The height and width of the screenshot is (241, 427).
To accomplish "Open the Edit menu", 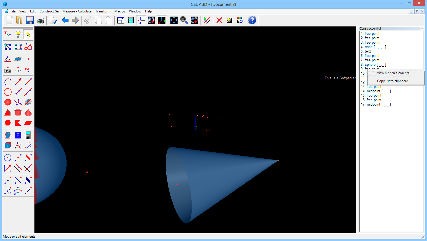I will pyautogui.click(x=33, y=11).
